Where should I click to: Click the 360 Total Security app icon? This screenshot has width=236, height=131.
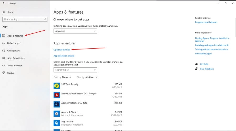click(57, 86)
